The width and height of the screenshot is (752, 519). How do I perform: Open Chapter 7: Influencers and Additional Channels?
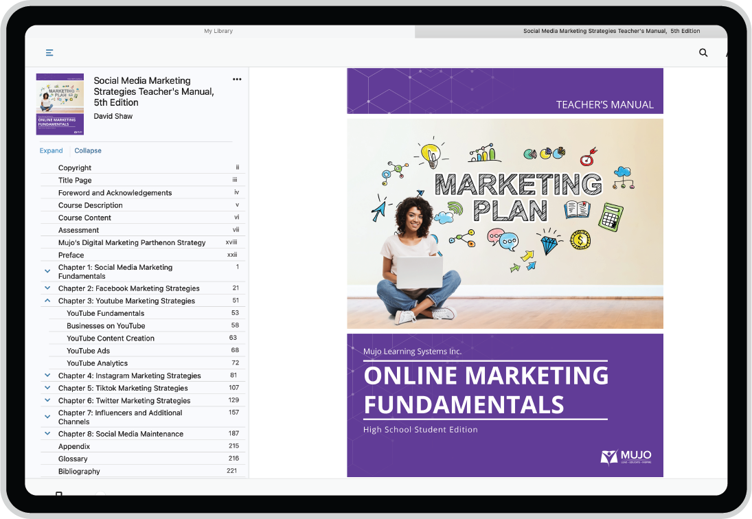[120, 417]
